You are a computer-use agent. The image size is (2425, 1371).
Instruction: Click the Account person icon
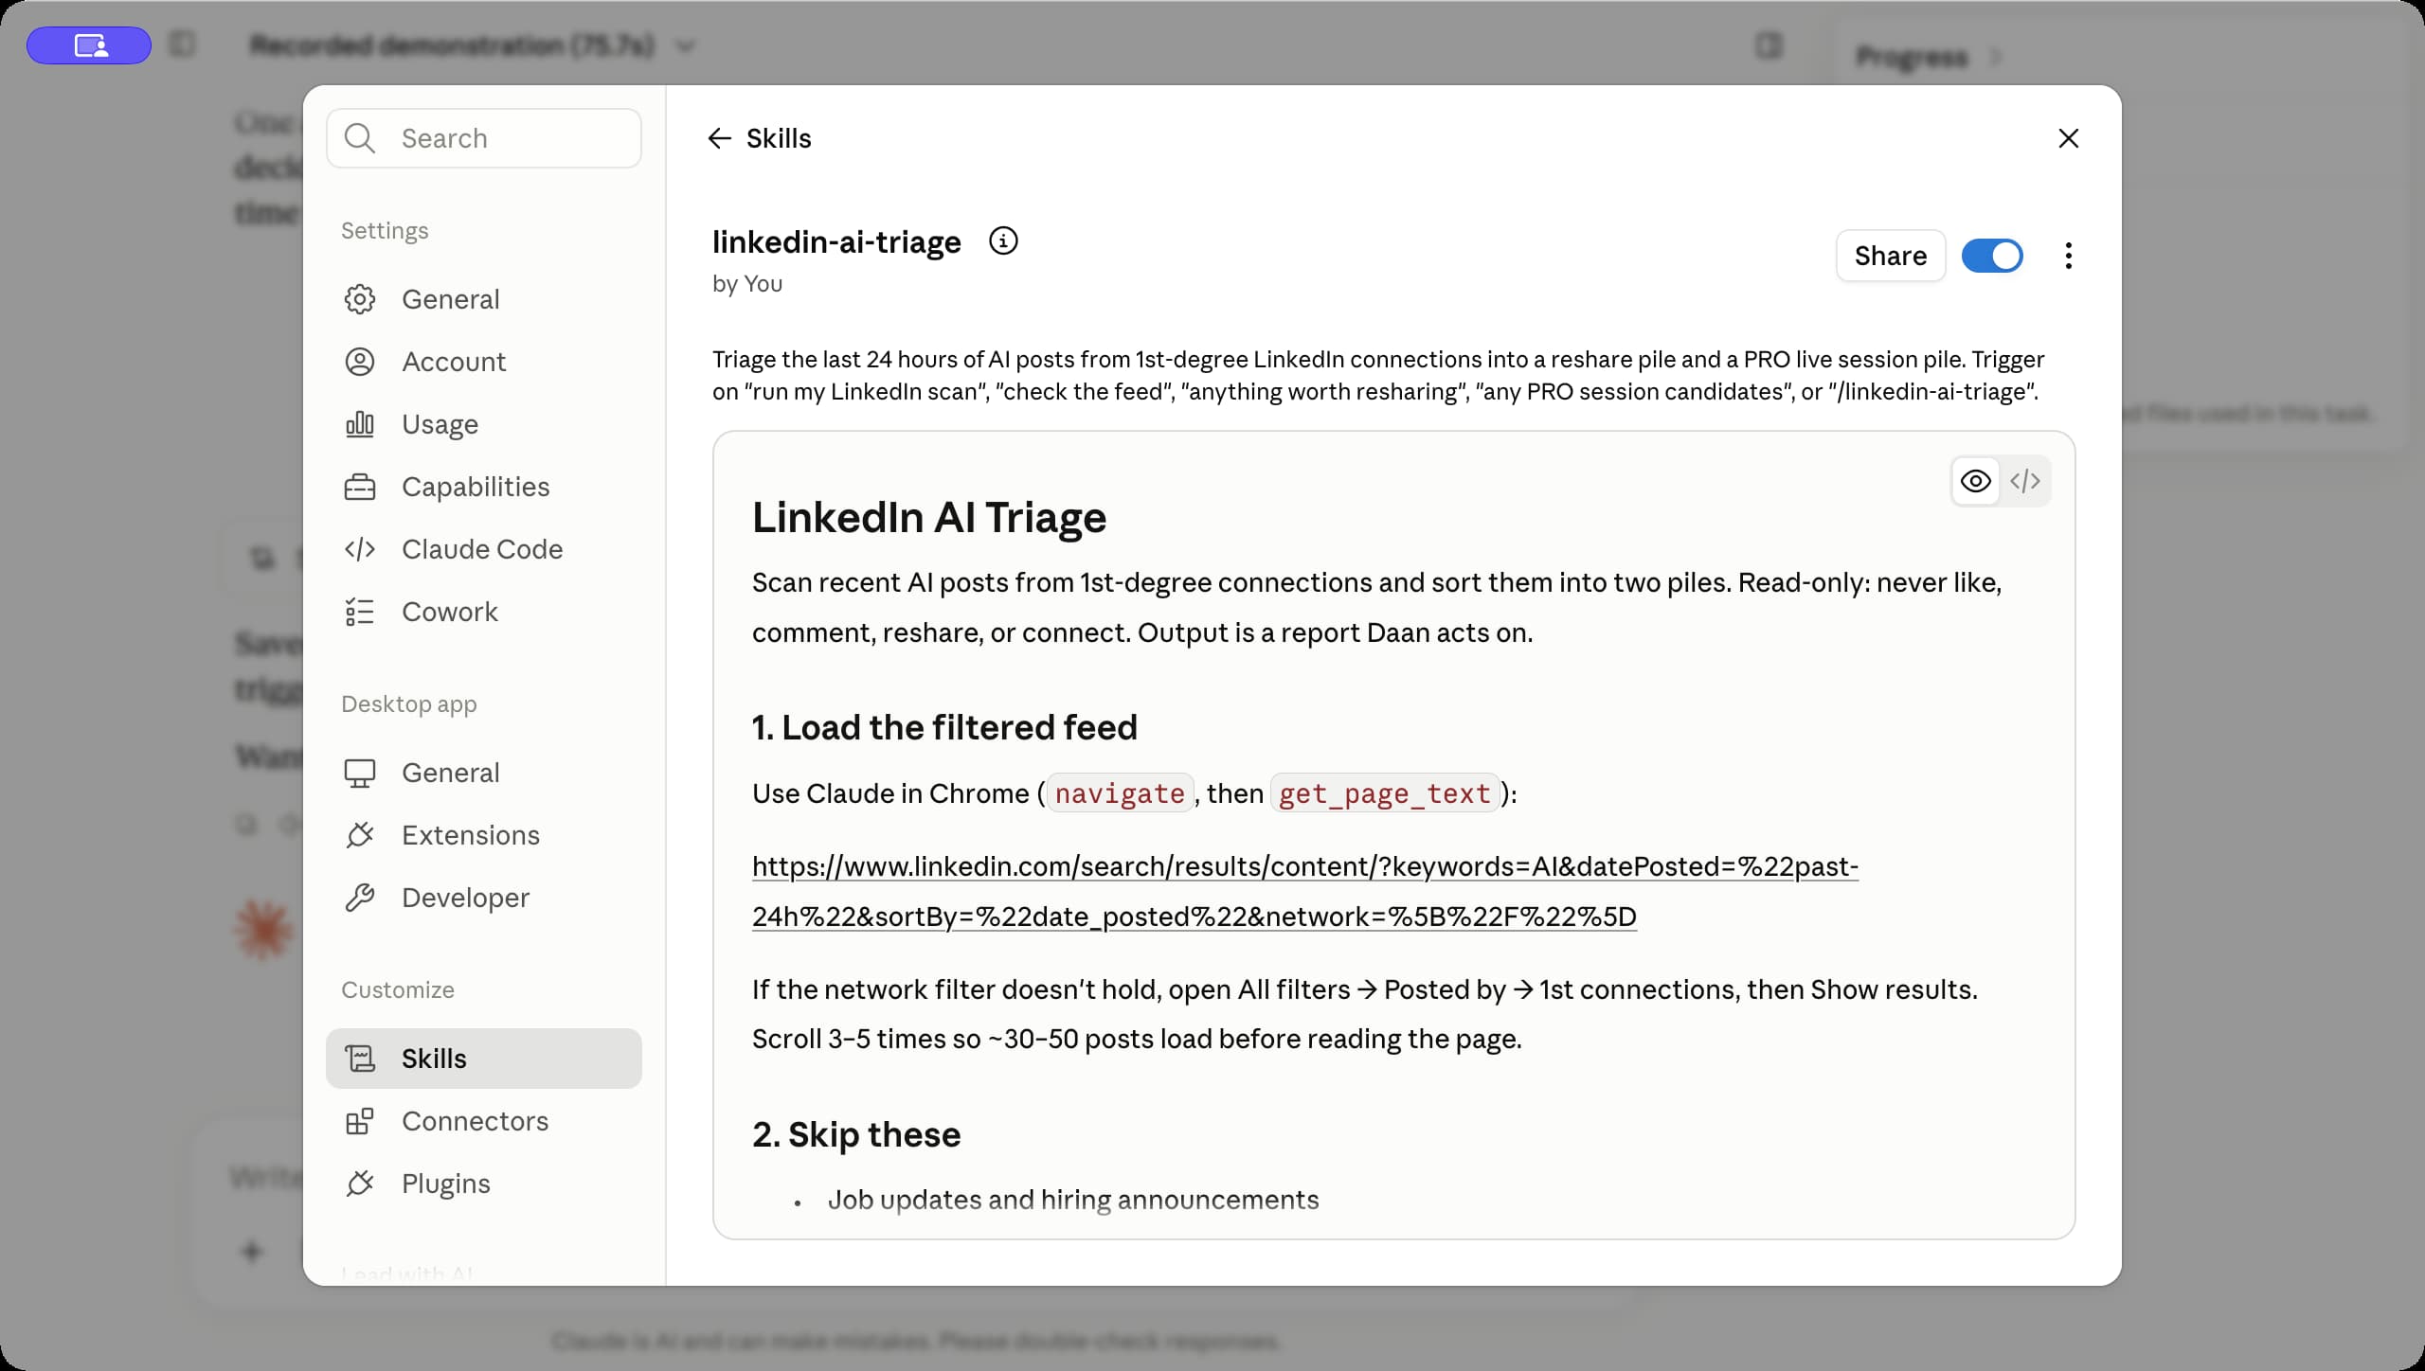pyautogui.click(x=360, y=362)
